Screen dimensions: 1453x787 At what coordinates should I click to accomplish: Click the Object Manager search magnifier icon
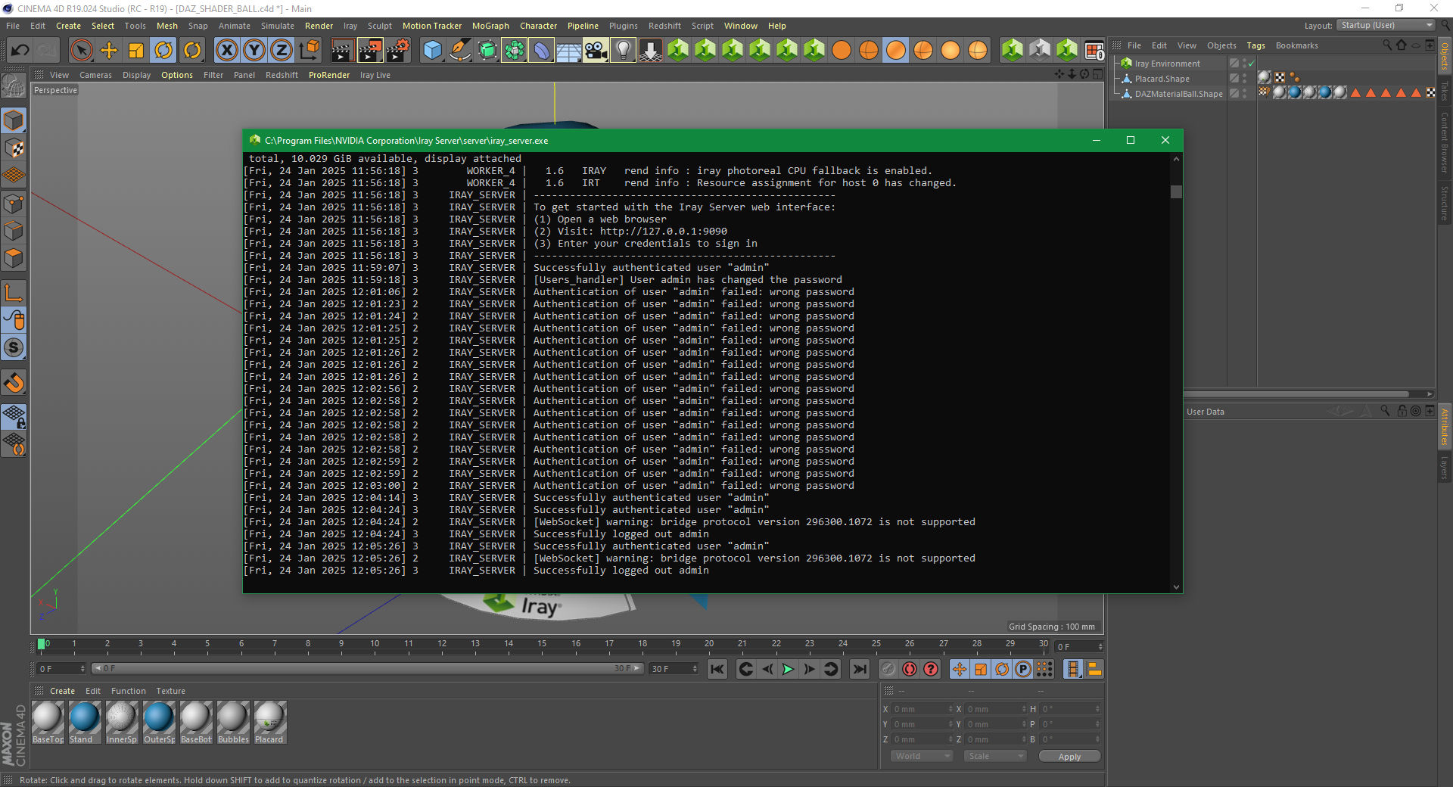tap(1387, 45)
